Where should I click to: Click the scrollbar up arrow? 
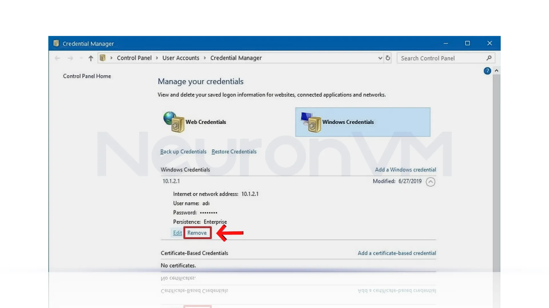[497, 70]
